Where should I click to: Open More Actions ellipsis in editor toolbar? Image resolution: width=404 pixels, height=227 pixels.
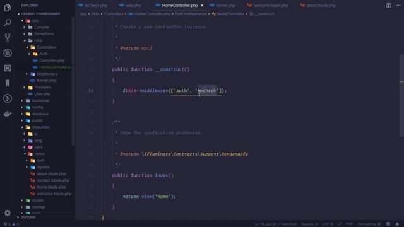pos(398,6)
